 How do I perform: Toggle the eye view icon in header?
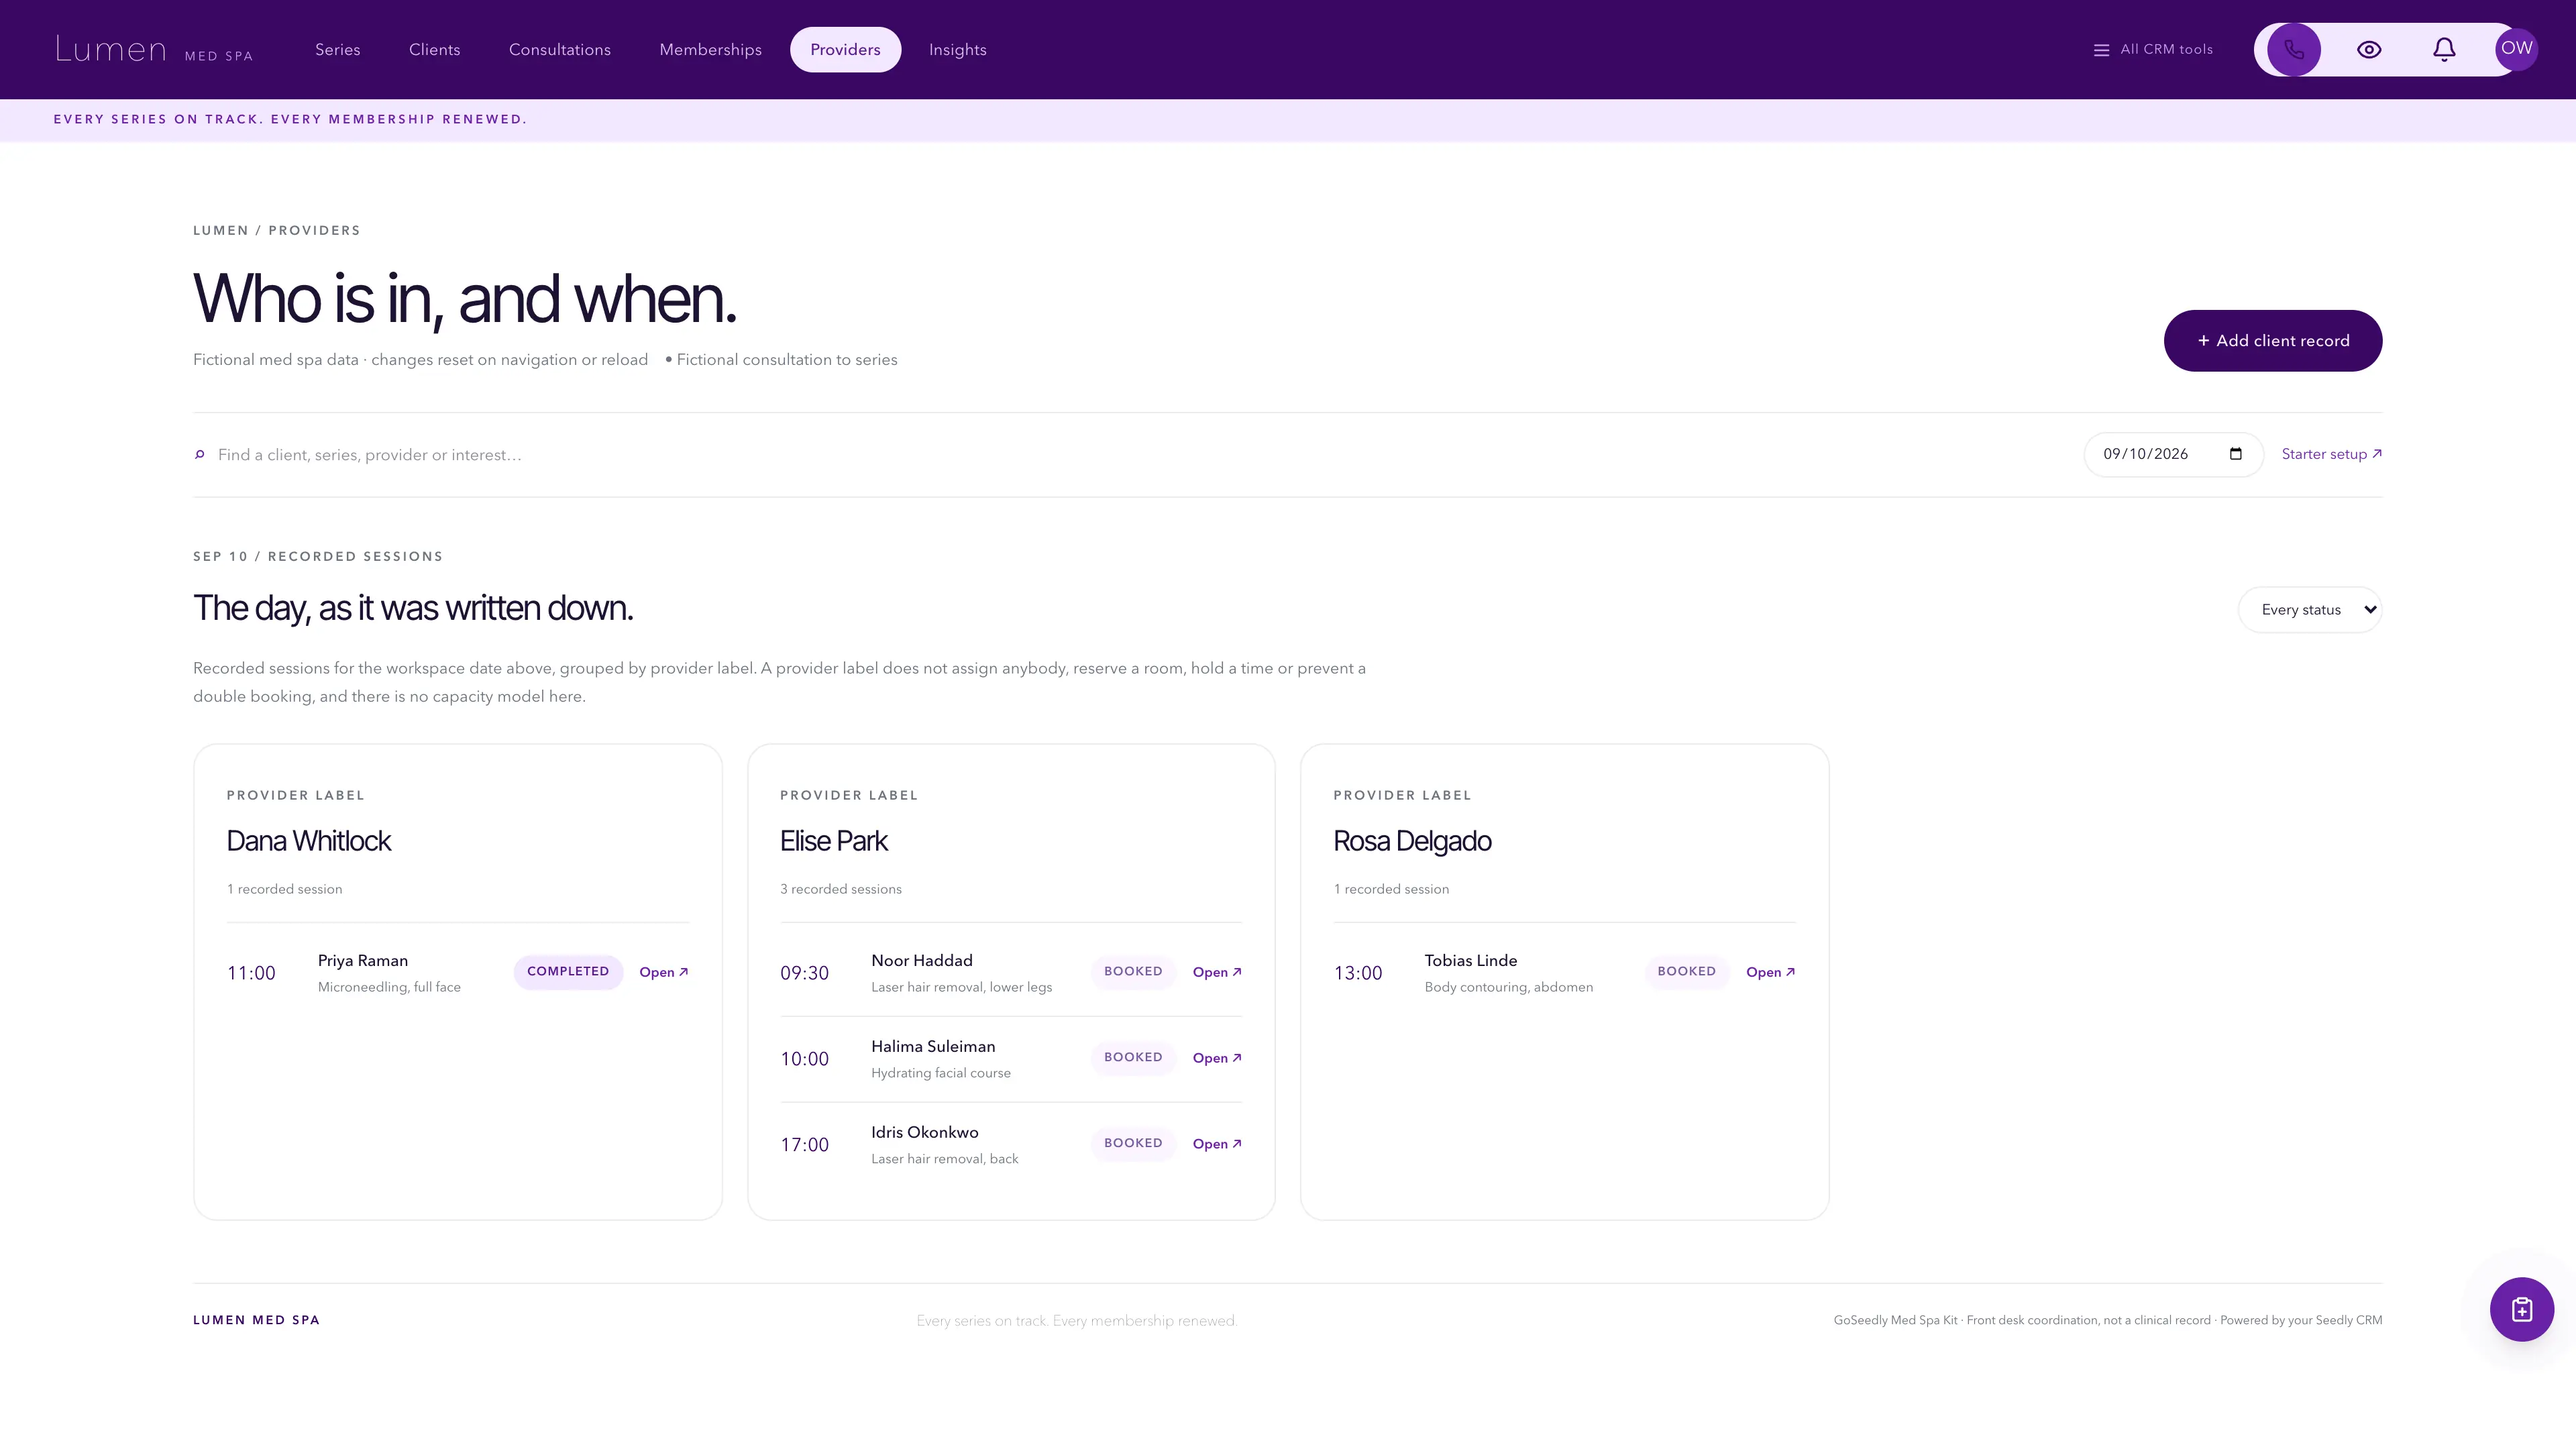click(x=2369, y=49)
